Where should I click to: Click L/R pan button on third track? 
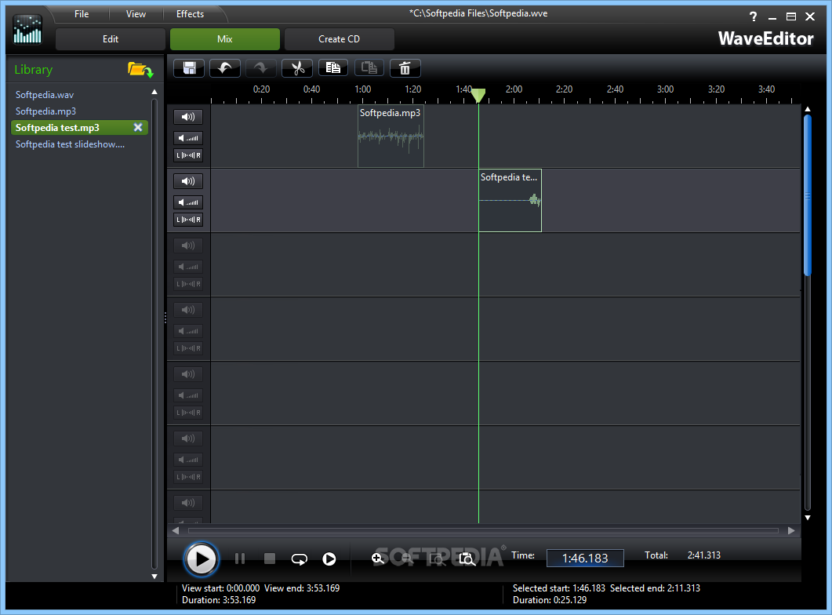click(x=188, y=284)
